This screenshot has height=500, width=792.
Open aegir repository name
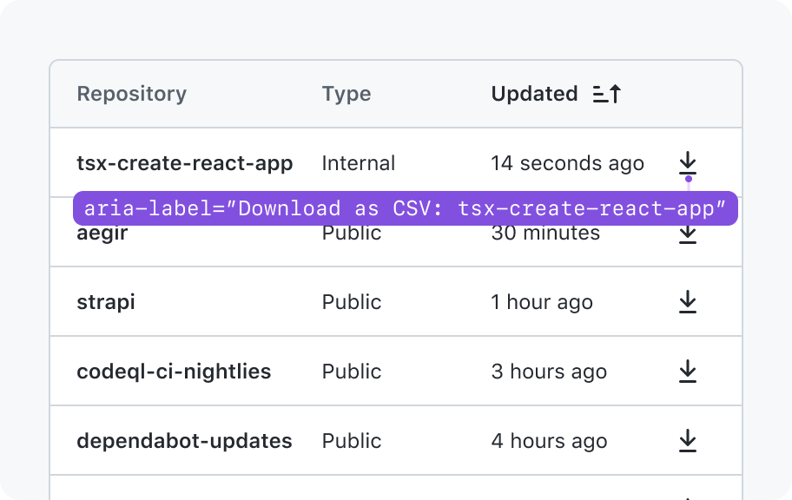pyautogui.click(x=102, y=235)
